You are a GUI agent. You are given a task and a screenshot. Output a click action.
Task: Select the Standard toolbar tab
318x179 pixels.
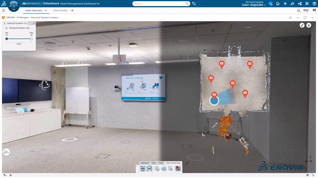tap(145, 163)
